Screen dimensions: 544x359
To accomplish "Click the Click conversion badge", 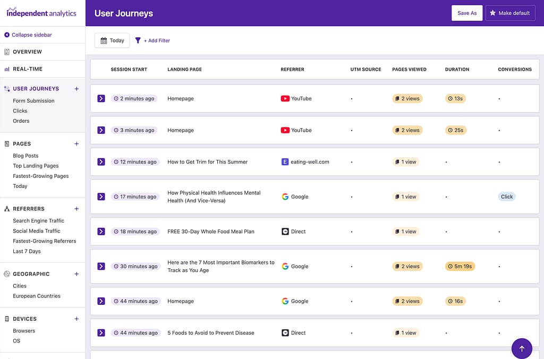I will click(x=507, y=196).
